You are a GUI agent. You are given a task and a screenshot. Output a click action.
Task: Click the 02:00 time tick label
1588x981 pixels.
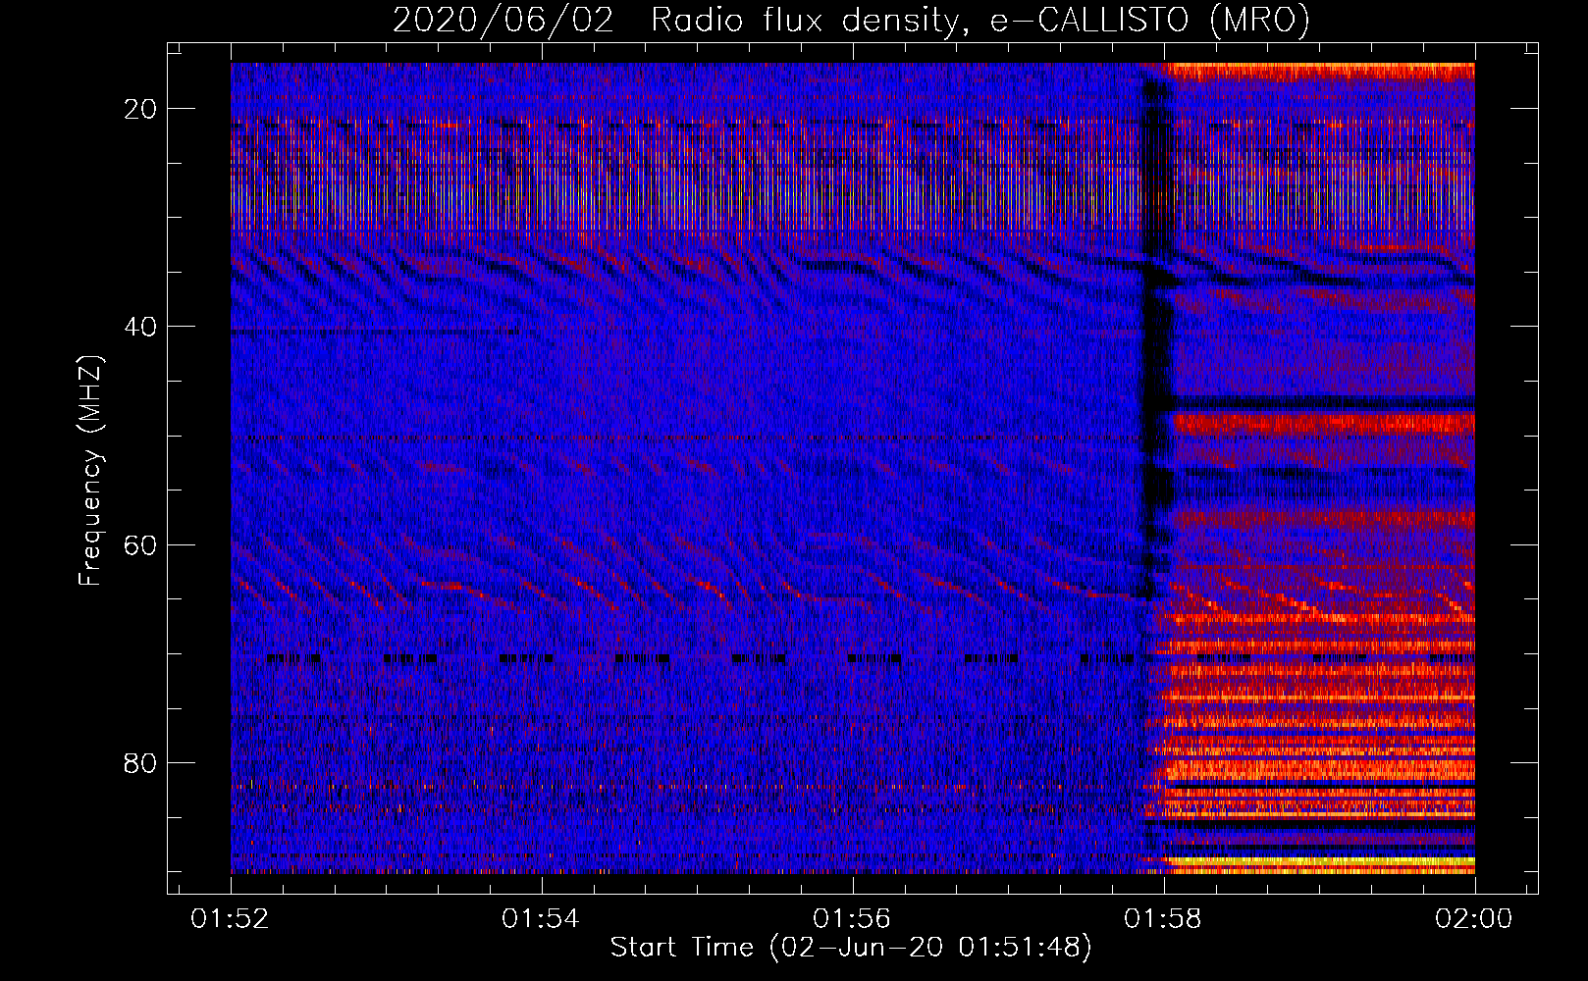click(1474, 919)
